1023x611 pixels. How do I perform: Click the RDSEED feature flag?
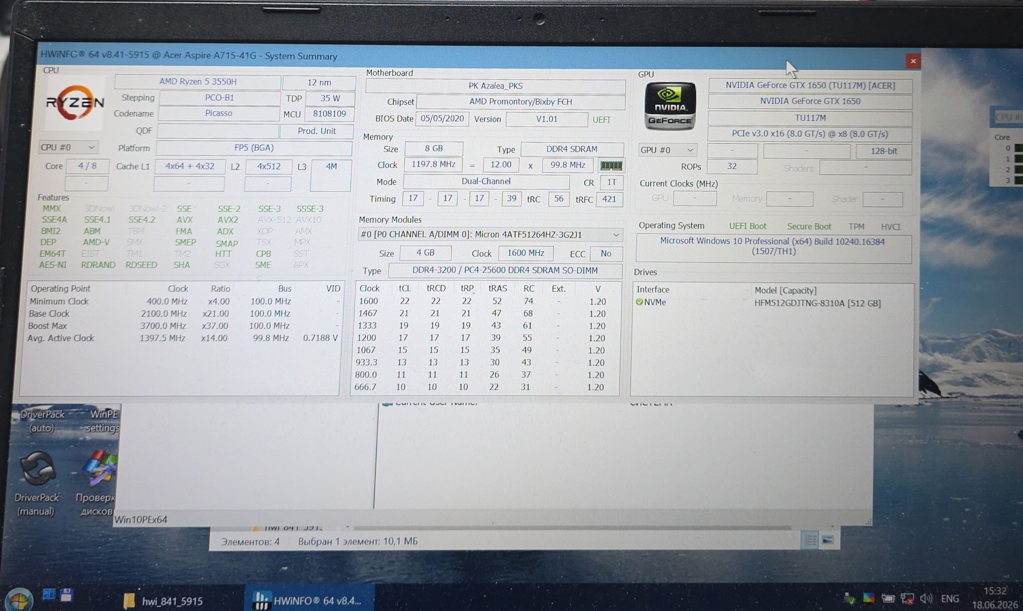click(141, 265)
